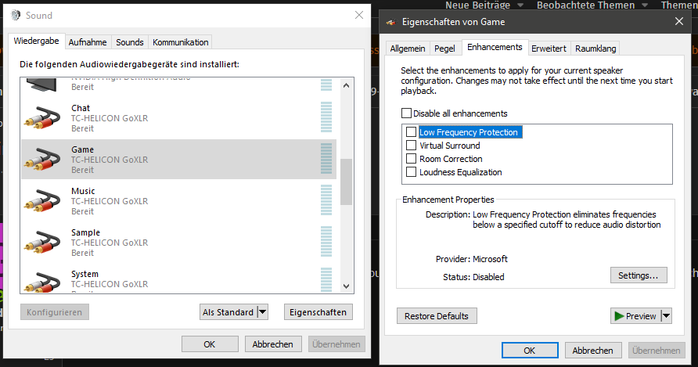
Task: Select the Sample playback device
Action: point(178,242)
